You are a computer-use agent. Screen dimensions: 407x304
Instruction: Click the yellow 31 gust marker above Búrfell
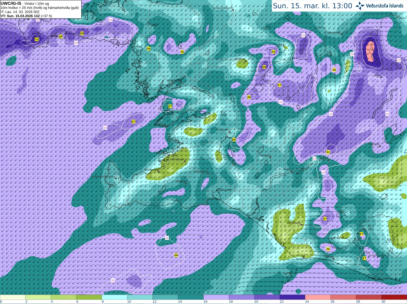[x=328, y=152]
